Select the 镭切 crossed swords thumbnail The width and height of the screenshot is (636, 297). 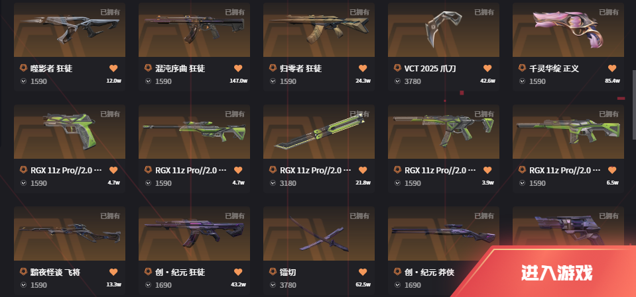point(319,234)
